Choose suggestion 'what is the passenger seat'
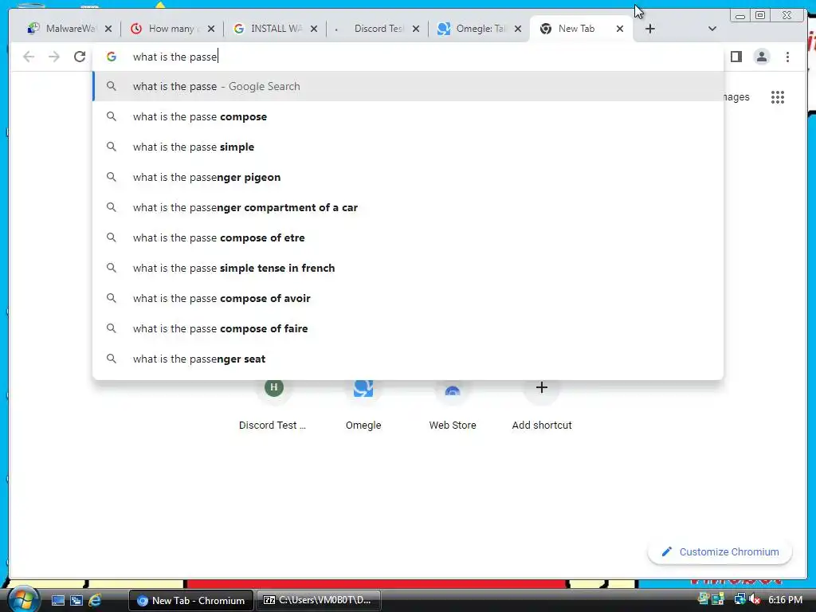 (x=408, y=359)
